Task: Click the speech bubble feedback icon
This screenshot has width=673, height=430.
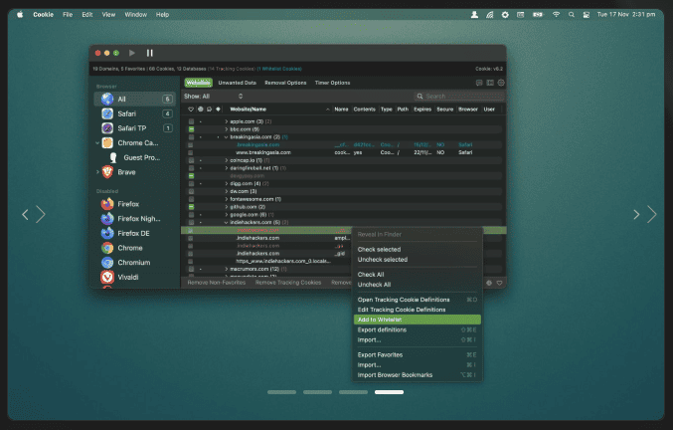Action: tap(479, 83)
